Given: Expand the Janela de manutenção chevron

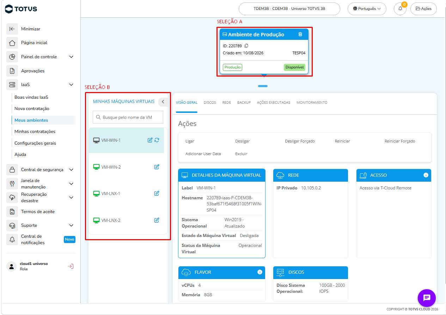Looking at the screenshot, I should pos(71,184).
